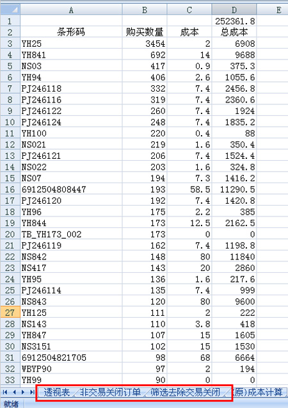Select column D header

(x=234, y=10)
